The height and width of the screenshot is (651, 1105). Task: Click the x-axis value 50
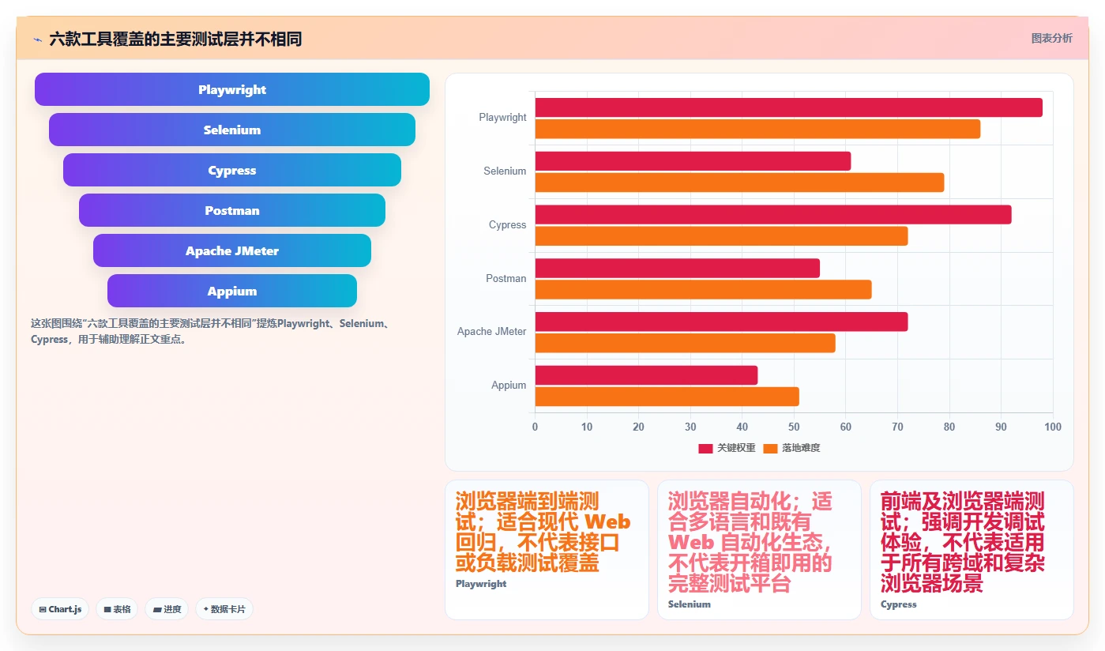(x=794, y=427)
